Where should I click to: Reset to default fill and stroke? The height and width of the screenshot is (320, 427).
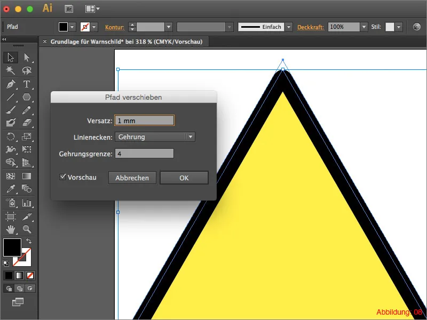tap(6, 263)
